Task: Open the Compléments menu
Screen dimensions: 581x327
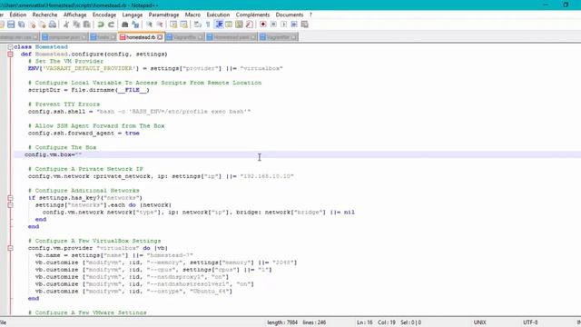Action: tap(252, 15)
